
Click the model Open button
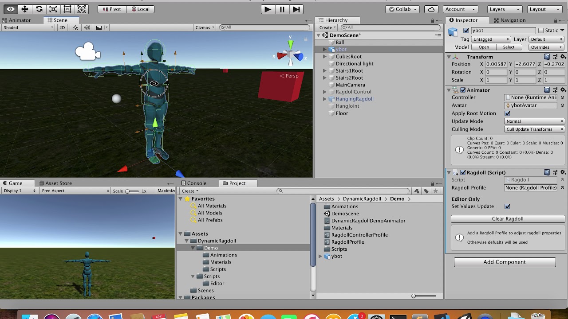[484, 47]
